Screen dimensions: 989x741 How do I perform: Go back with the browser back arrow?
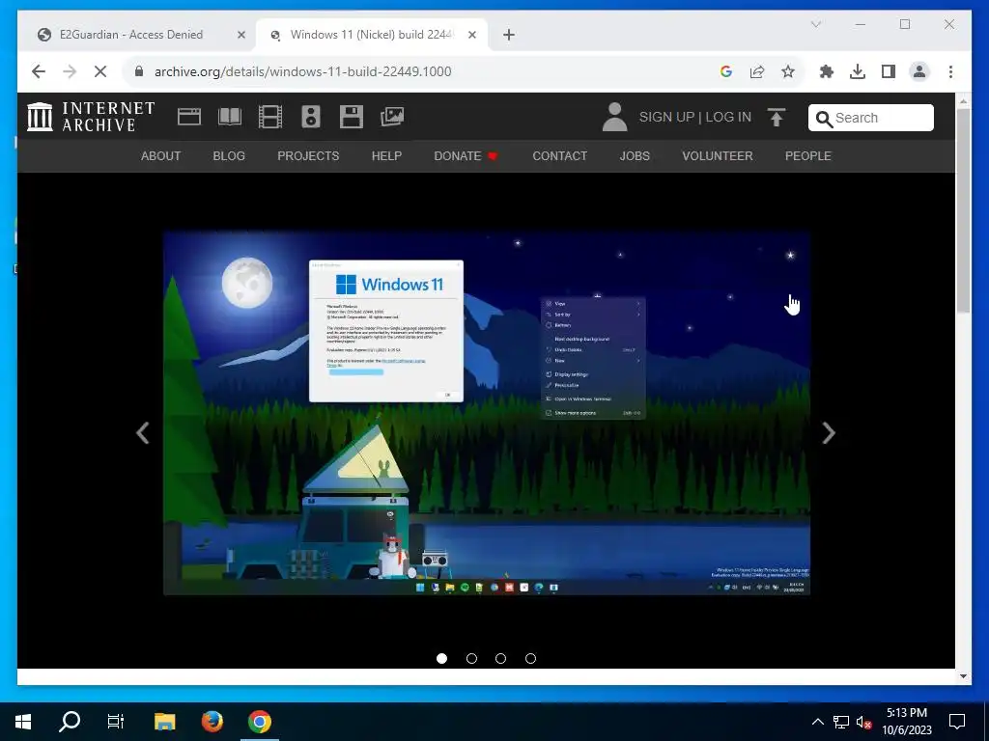click(39, 71)
